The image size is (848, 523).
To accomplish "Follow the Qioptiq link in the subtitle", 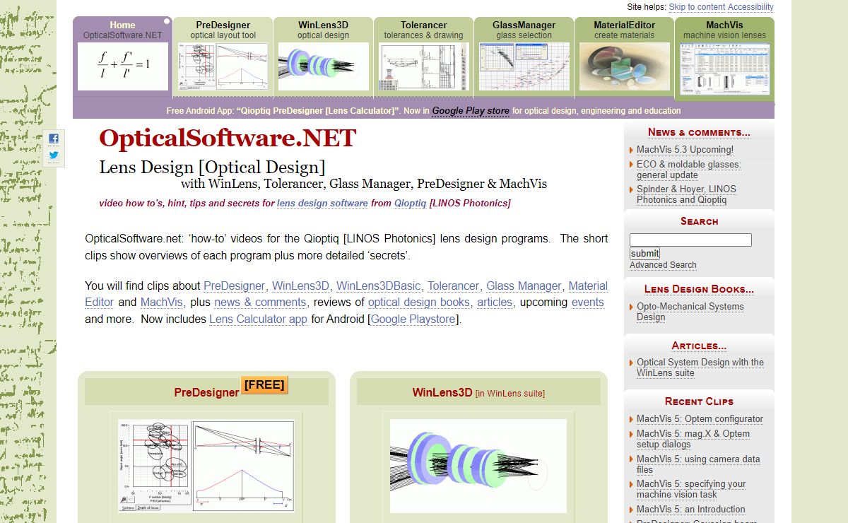I will [x=410, y=203].
